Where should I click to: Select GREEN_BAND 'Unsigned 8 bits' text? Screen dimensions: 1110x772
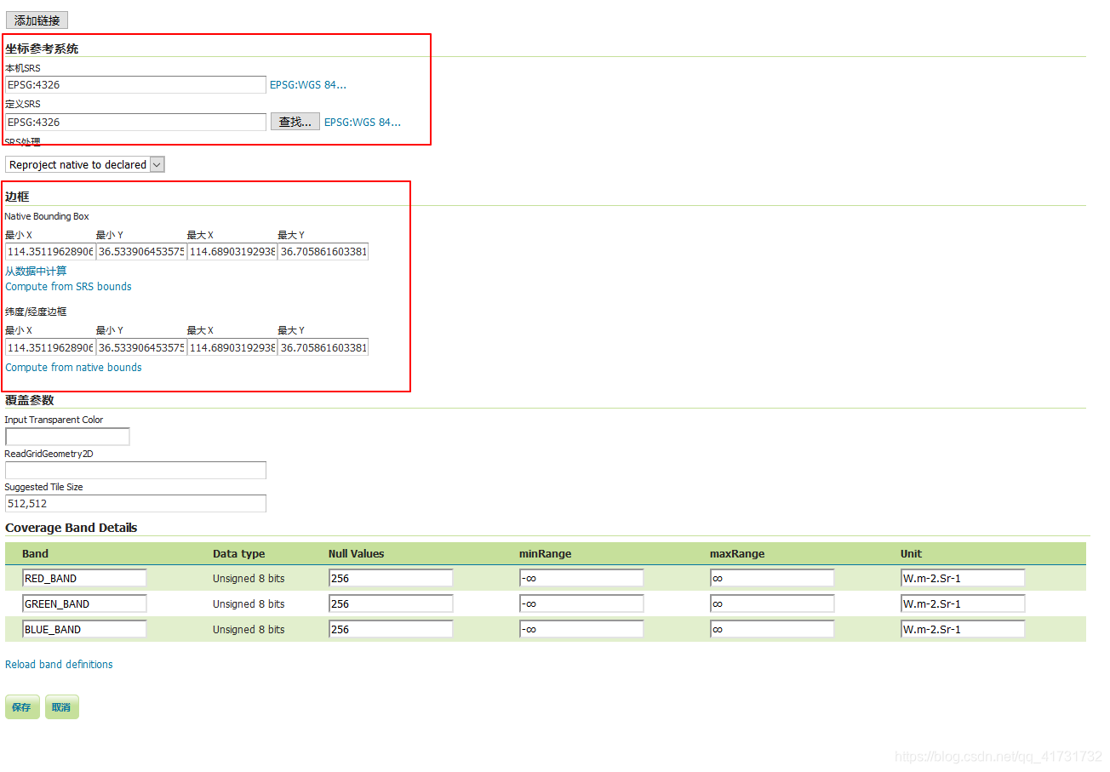tap(249, 604)
